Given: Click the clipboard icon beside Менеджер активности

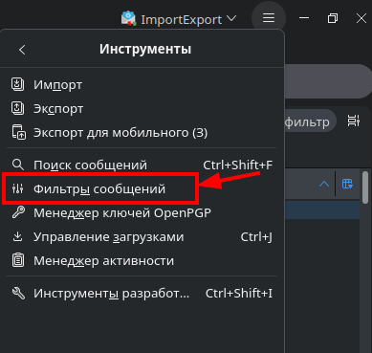Looking at the screenshot, I should (x=18, y=260).
